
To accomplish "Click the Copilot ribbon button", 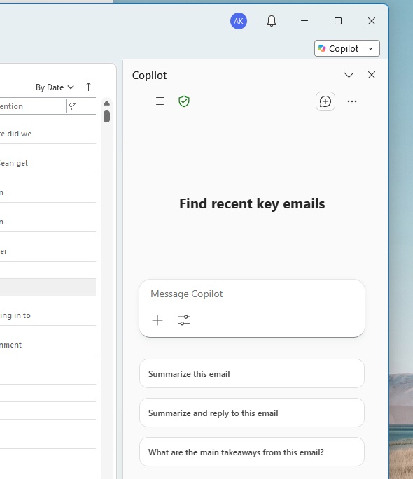I will pyautogui.click(x=339, y=48).
